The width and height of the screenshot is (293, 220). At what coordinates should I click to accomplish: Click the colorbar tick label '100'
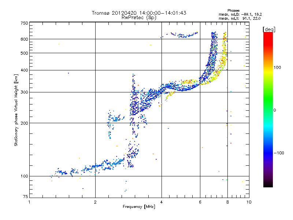pyautogui.click(x=277, y=67)
